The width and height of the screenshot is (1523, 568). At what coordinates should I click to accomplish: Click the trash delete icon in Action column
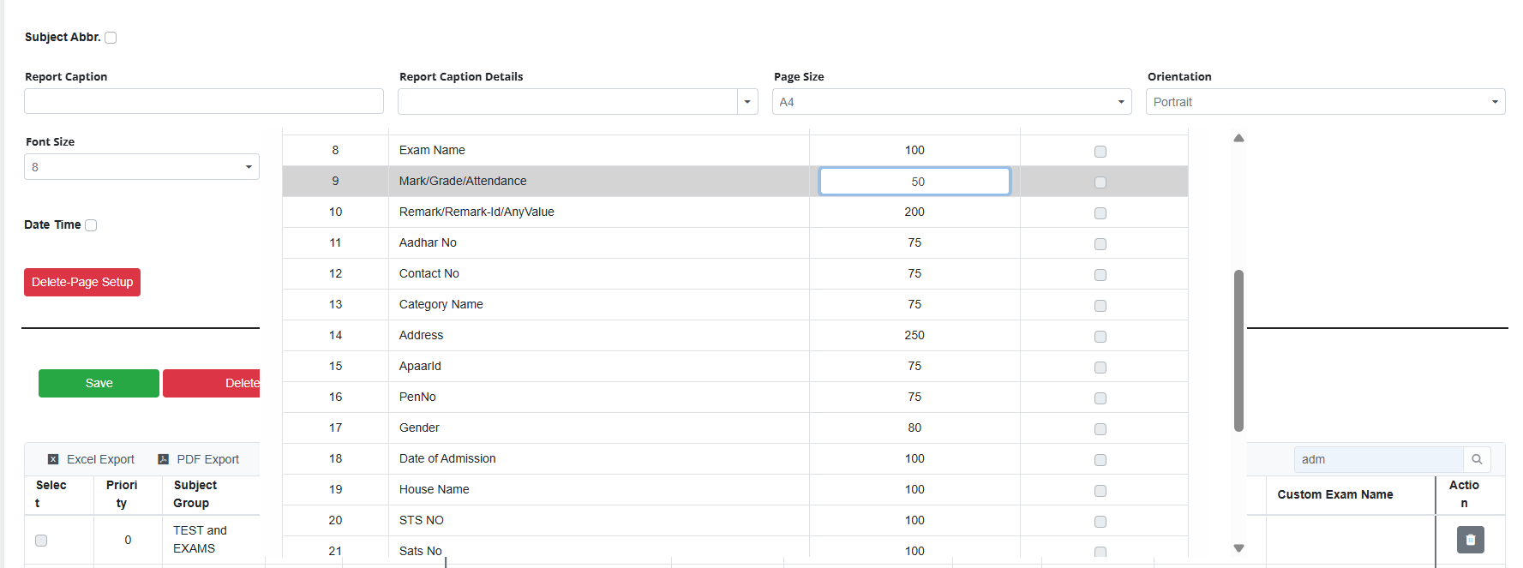1470,540
